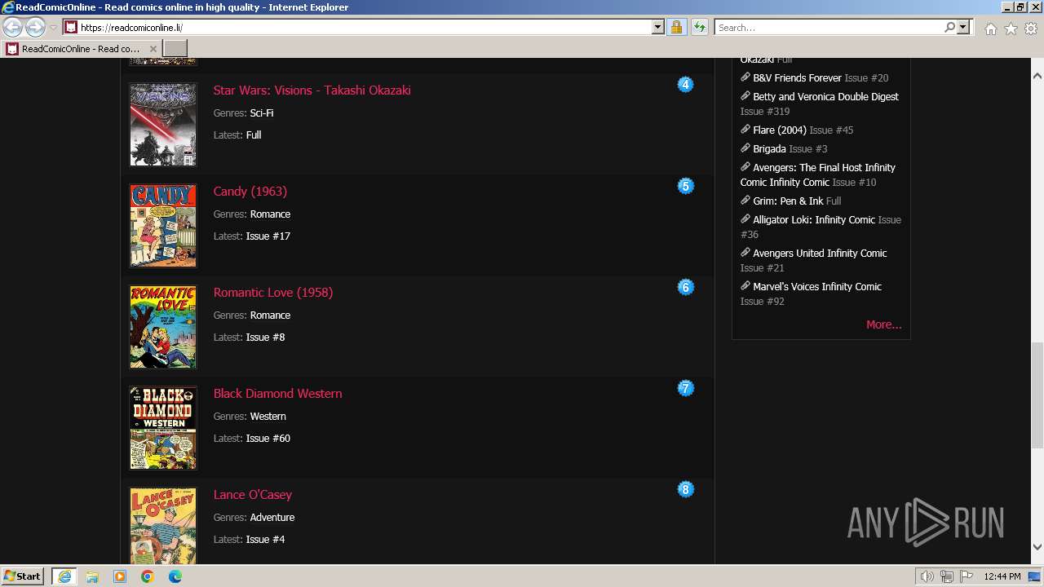Open Avengers United Infinity Comic link
The height and width of the screenshot is (587, 1044).
[x=820, y=254]
